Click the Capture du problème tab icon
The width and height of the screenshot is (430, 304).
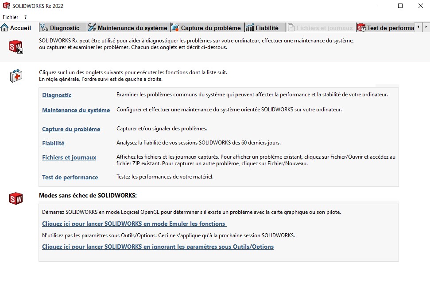tap(175, 28)
